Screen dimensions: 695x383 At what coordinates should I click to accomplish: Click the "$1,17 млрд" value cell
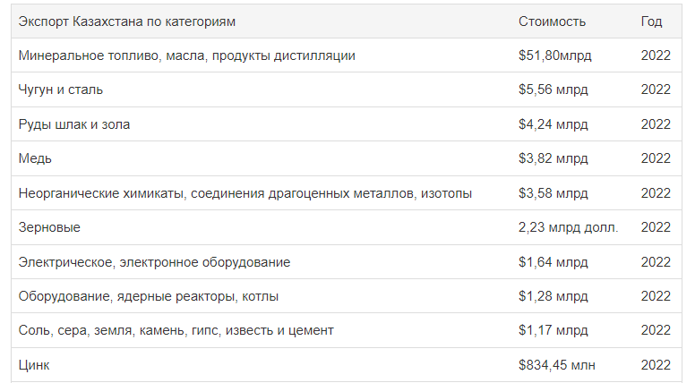point(553,330)
